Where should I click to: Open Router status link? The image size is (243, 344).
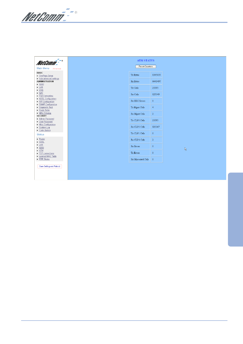42,139
